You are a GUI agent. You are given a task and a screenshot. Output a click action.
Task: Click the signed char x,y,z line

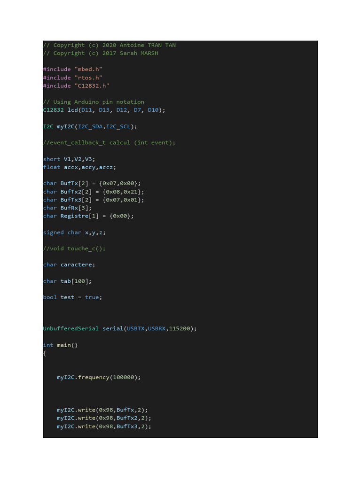click(74, 233)
